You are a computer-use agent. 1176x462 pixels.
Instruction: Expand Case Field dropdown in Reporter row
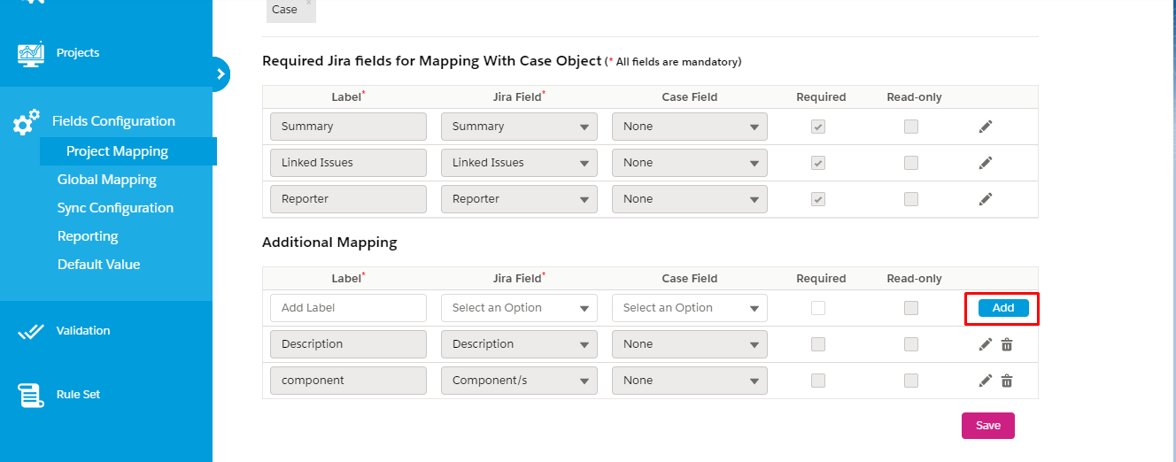pyautogui.click(x=689, y=199)
